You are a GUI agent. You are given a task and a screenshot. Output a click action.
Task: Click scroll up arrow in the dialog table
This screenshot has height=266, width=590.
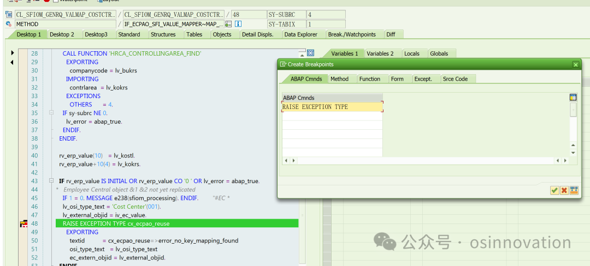point(573,145)
